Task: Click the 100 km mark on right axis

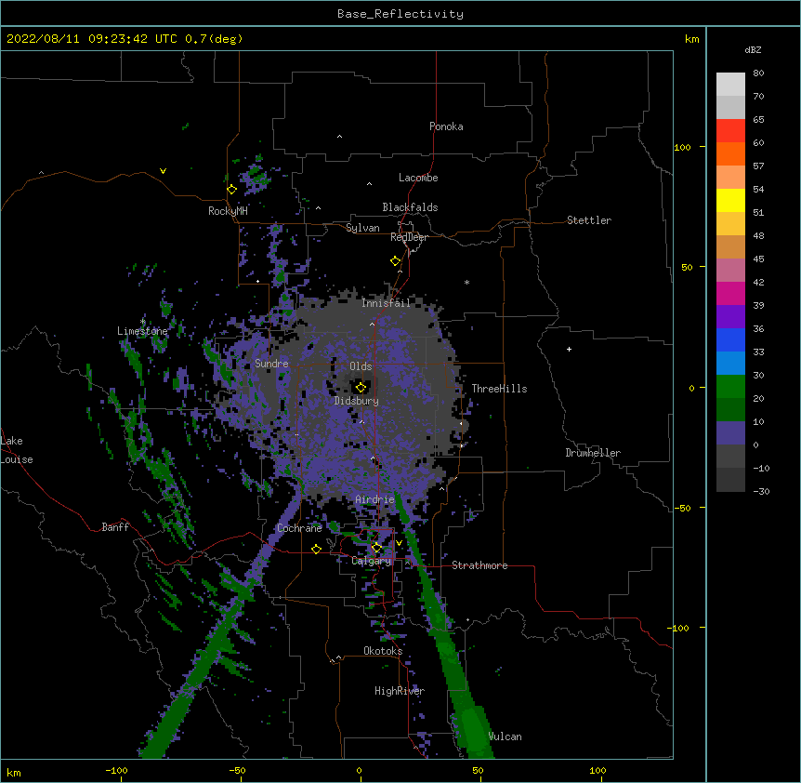Action: [x=682, y=147]
